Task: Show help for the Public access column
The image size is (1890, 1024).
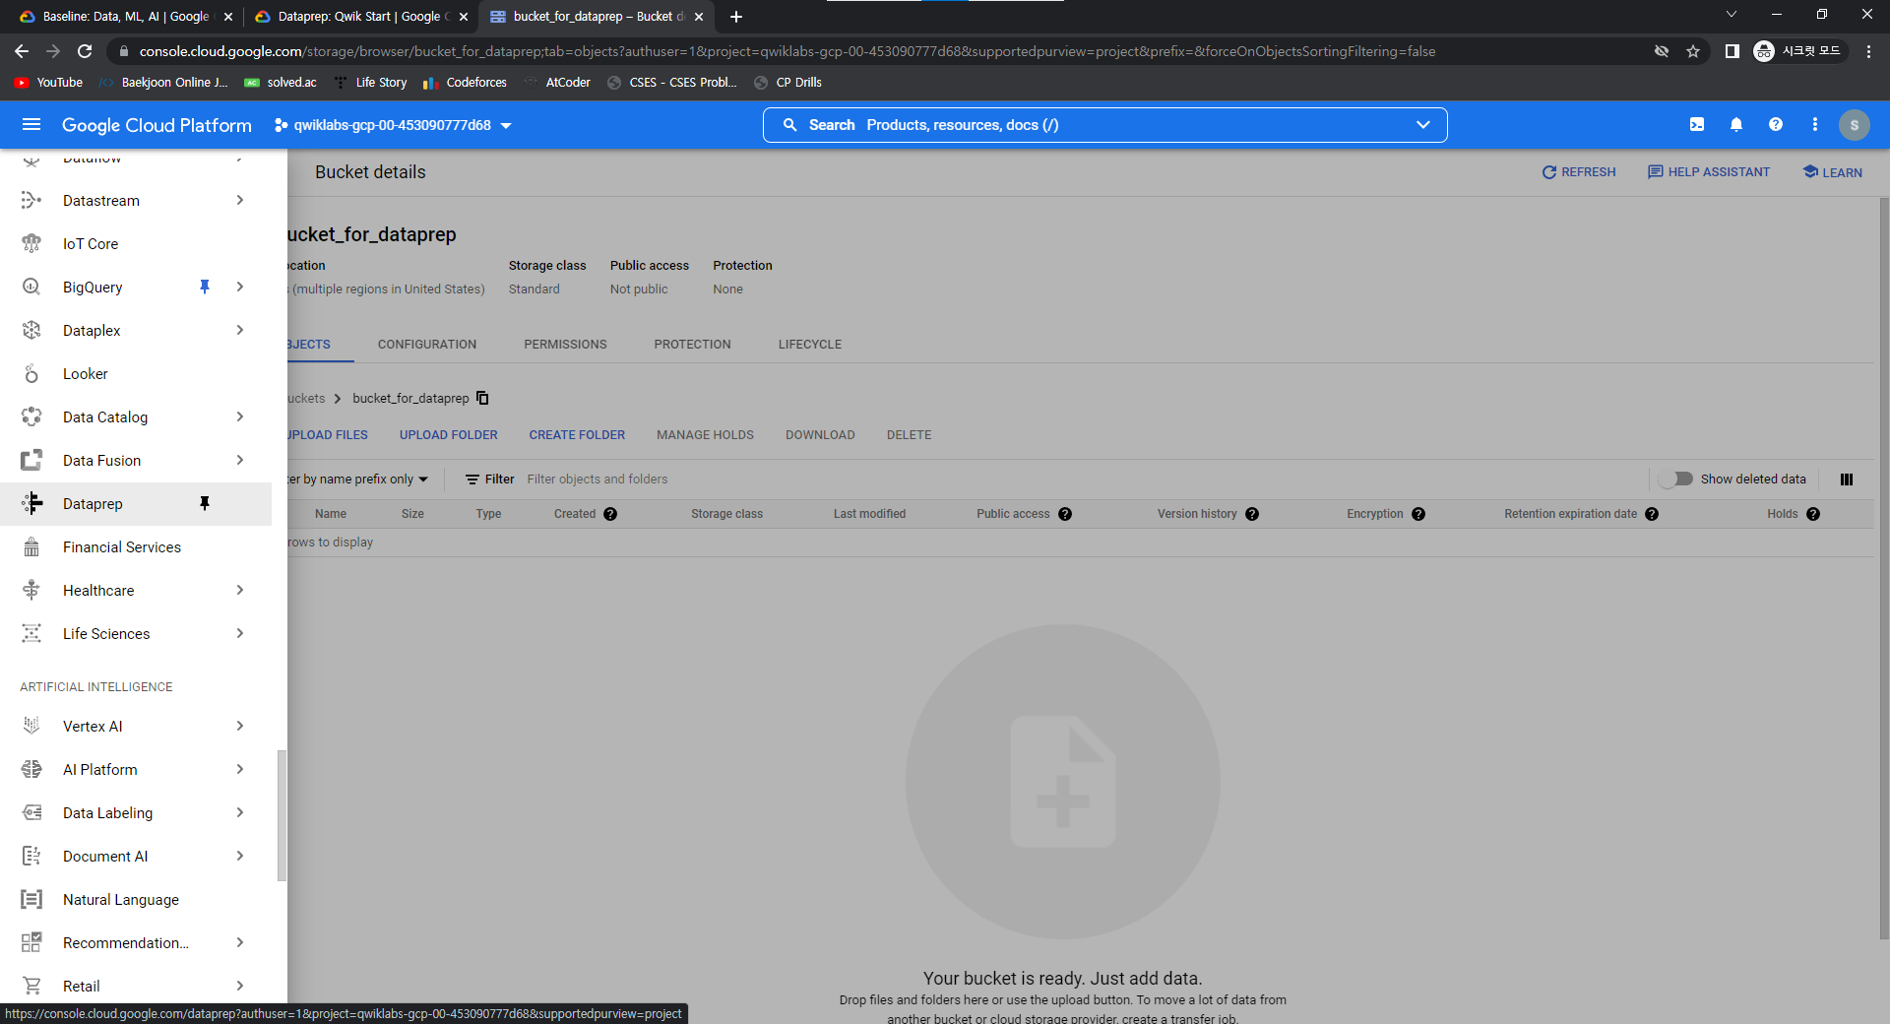Action: tap(1065, 514)
